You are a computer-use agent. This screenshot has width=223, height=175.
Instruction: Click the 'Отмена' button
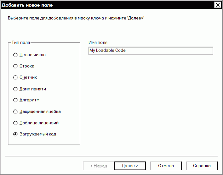click(x=166, y=166)
